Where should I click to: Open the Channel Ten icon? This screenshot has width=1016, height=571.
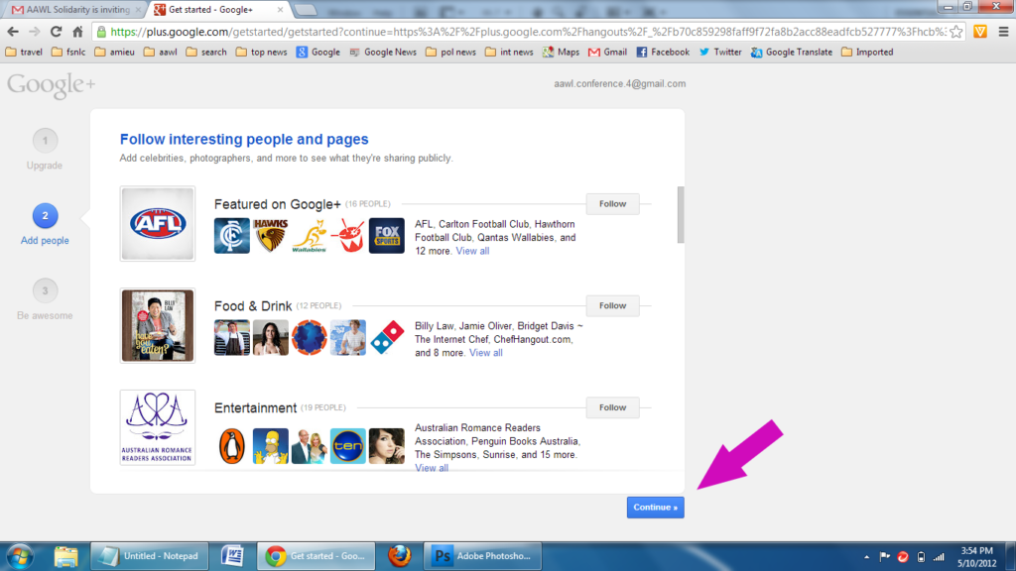tap(348, 445)
